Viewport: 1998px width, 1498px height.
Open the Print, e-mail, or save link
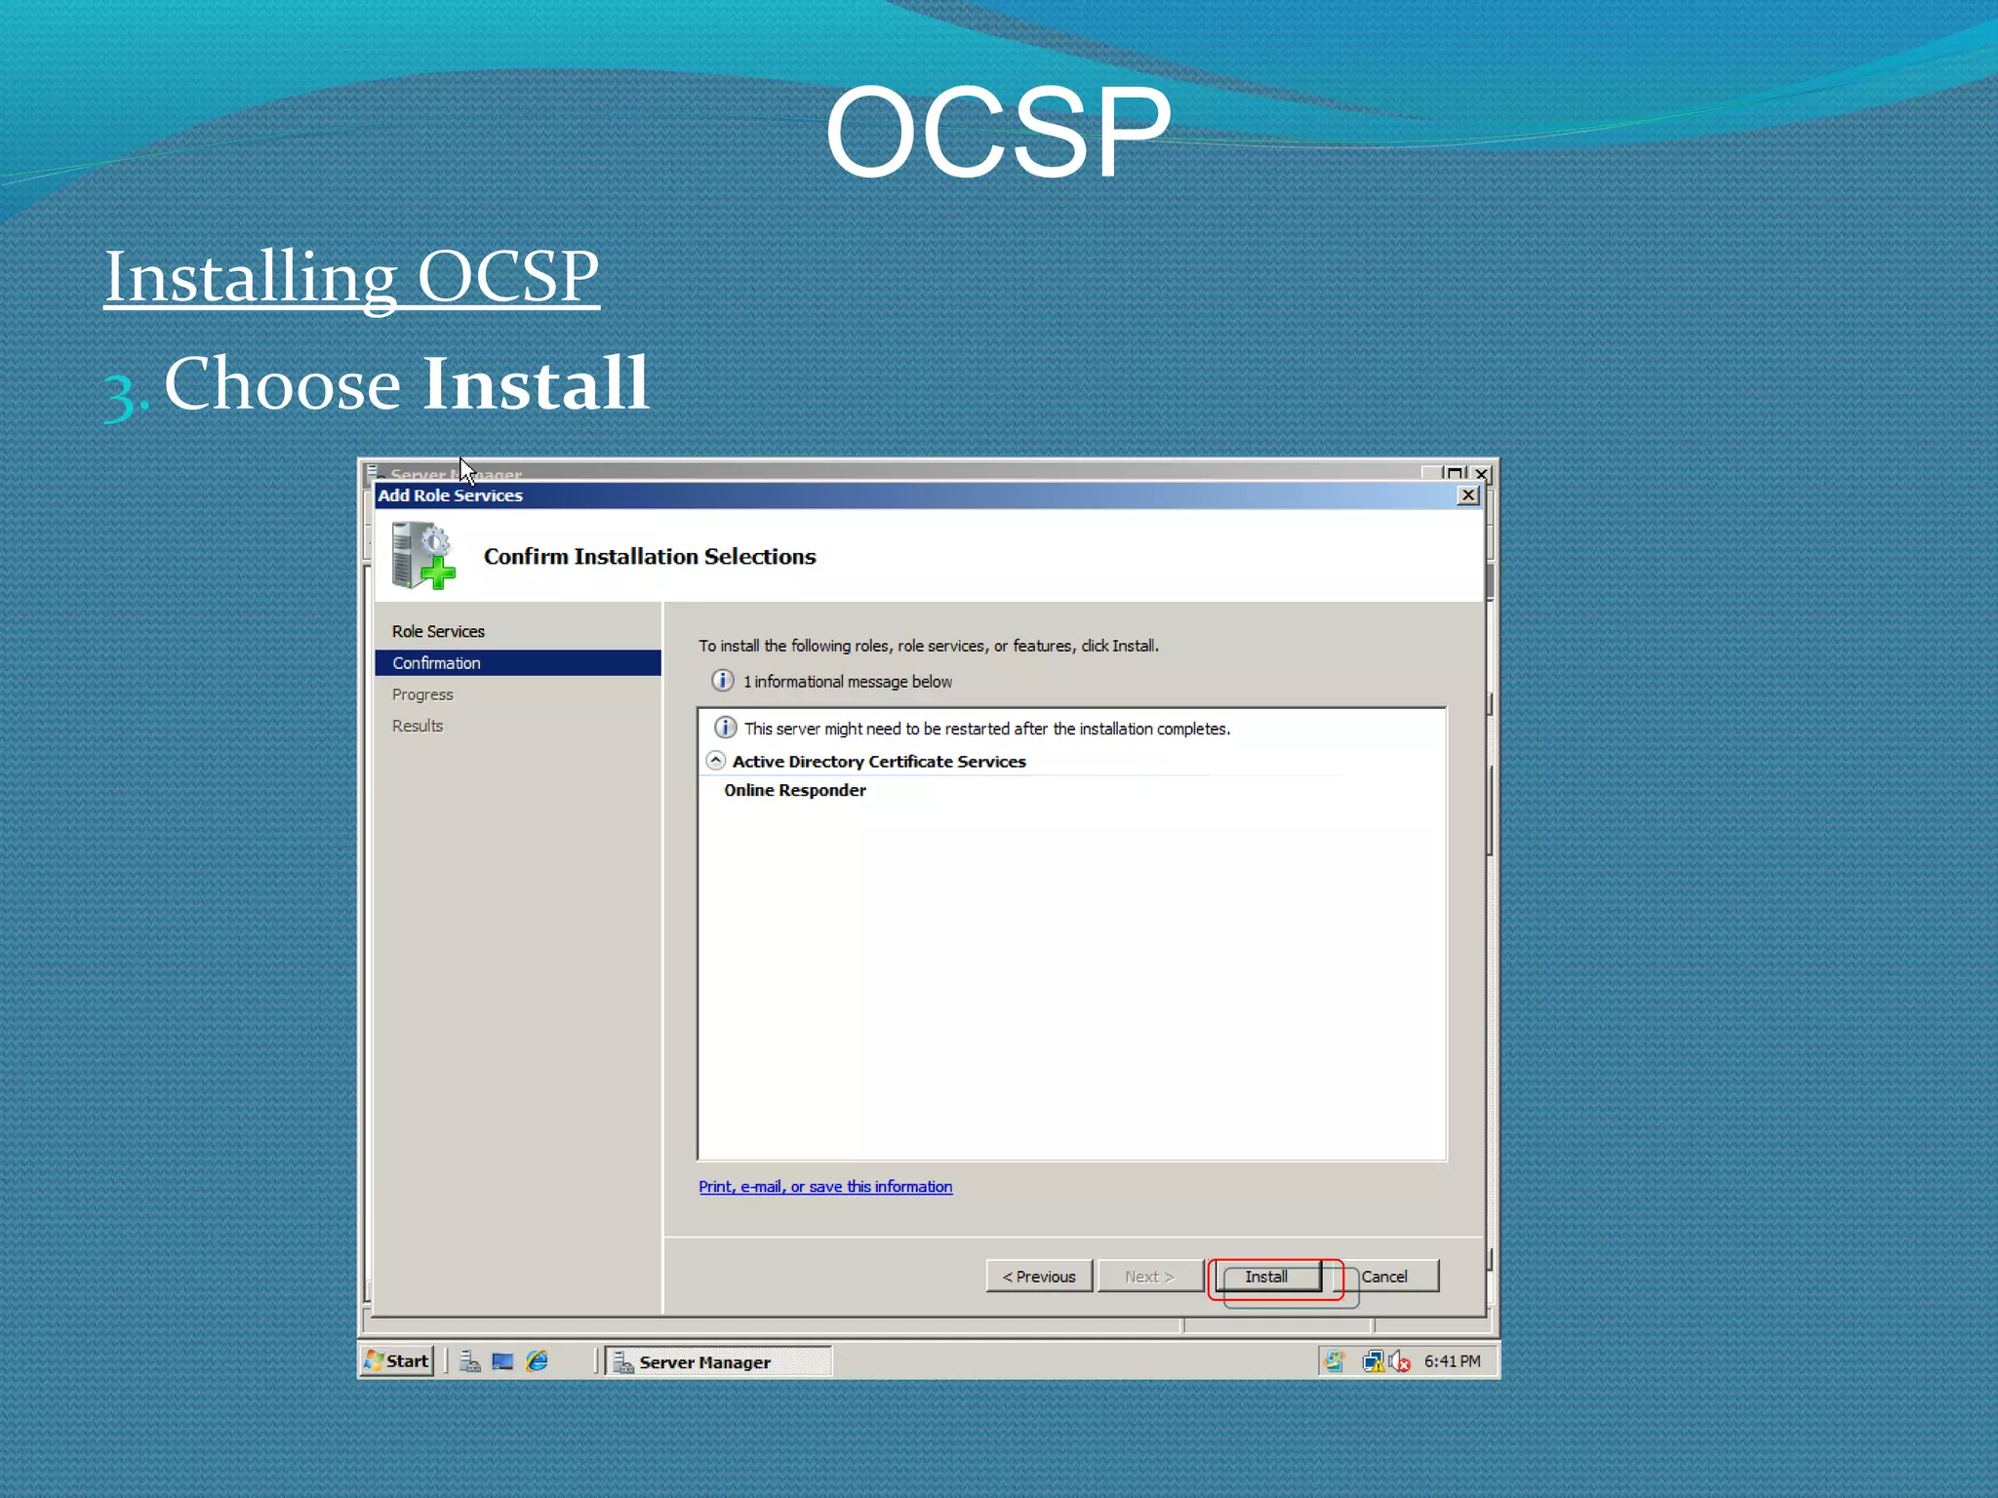pyautogui.click(x=825, y=1187)
